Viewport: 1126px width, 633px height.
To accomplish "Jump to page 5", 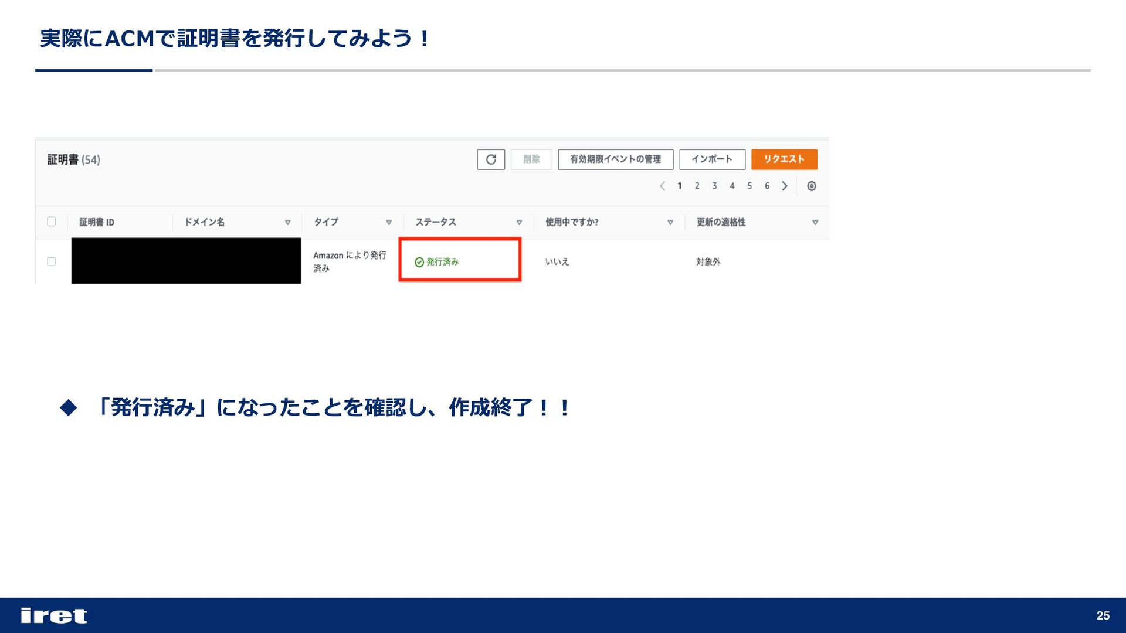I will click(x=749, y=186).
